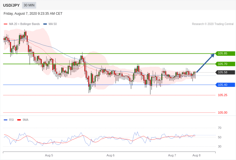Click the 105.70 resistance price tag
236x160 pixels.
click(x=225, y=64)
